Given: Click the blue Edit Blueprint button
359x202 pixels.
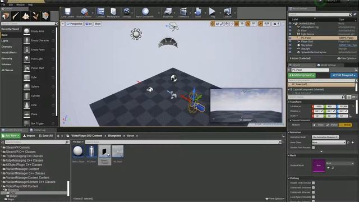Looking at the screenshot, I should coord(343,75).
